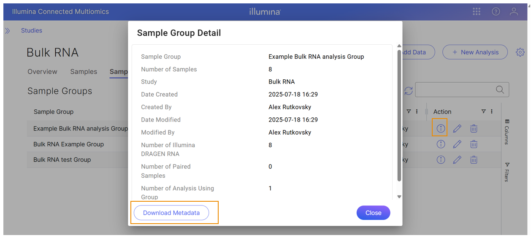Open the help question mark icon
This screenshot has height=238, width=531.
tap(496, 12)
